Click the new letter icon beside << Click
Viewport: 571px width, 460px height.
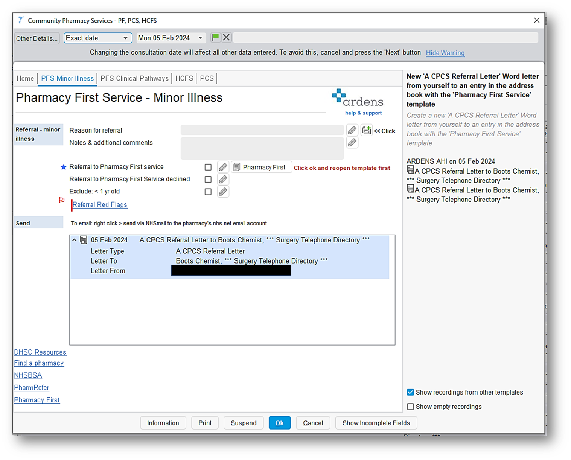[x=367, y=130]
